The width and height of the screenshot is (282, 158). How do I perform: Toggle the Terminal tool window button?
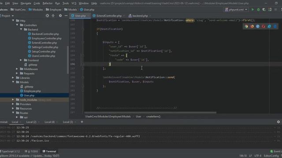[49, 151]
